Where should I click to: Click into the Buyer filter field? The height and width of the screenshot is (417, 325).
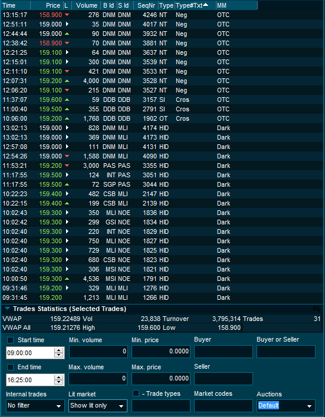point(224,352)
